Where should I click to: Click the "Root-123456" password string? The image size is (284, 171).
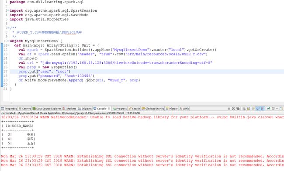click(x=78, y=76)
